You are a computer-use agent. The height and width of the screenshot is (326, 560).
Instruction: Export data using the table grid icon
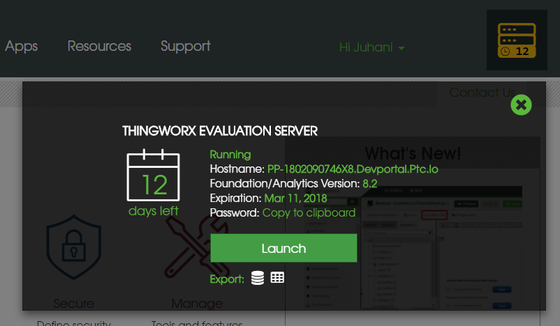point(277,277)
